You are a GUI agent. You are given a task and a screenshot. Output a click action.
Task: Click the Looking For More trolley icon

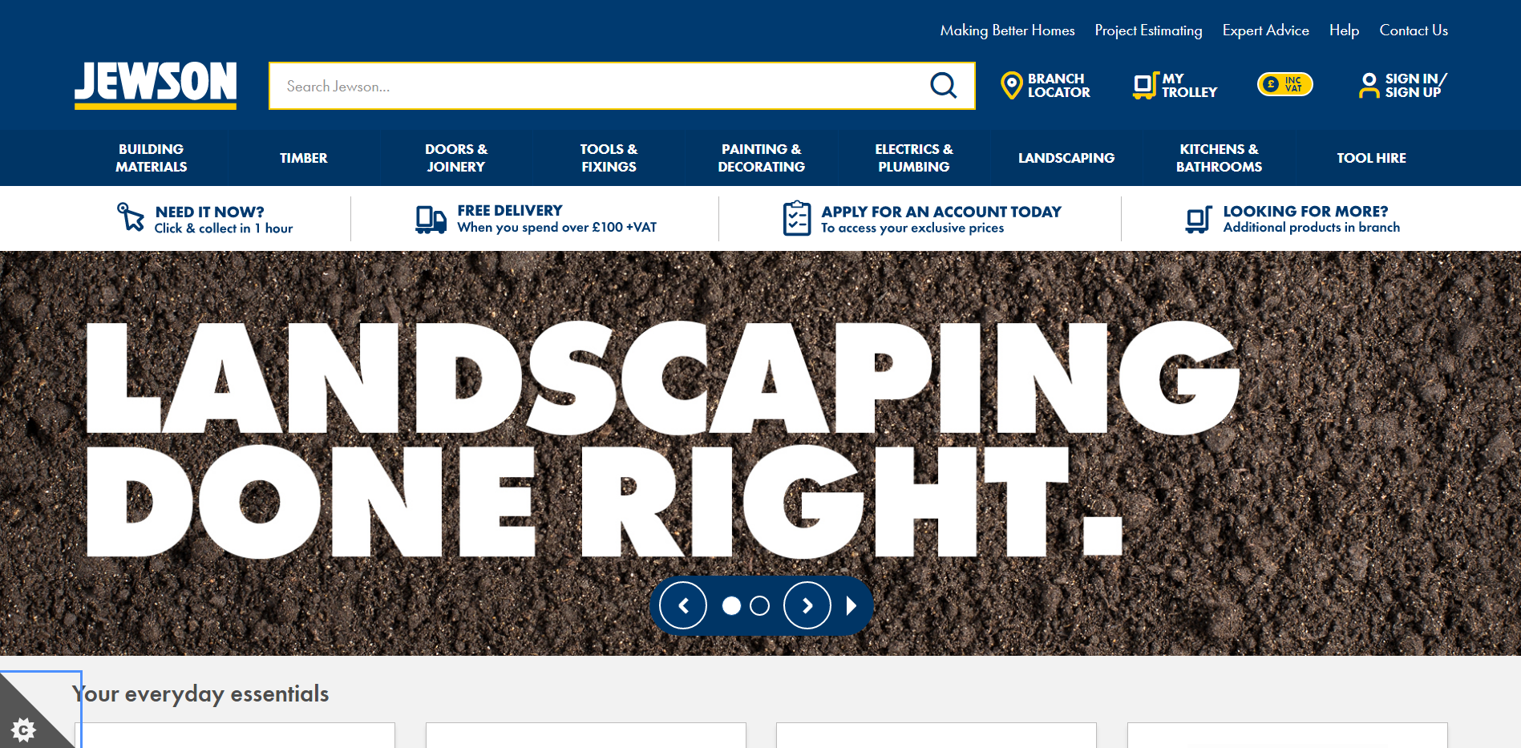pyautogui.click(x=1198, y=219)
